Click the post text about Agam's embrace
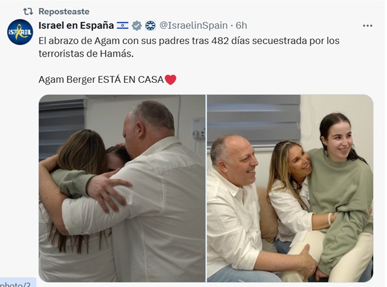 tap(189, 47)
